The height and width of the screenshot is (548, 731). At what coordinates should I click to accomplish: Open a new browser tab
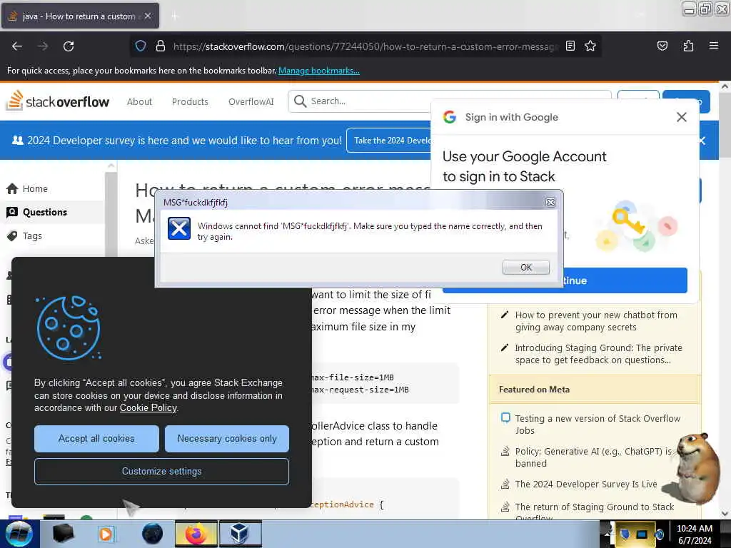click(174, 16)
